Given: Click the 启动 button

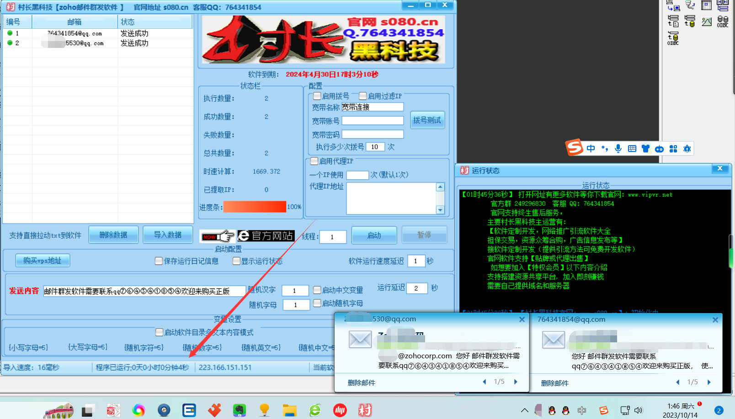Looking at the screenshot, I should coord(374,235).
